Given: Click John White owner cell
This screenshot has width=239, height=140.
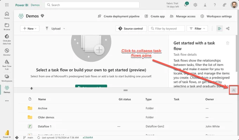Looking at the screenshot, I should pyautogui.click(x=213, y=126).
